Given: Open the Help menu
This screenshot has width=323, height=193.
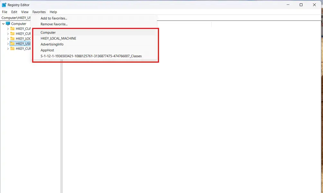Looking at the screenshot, I should point(53,12).
